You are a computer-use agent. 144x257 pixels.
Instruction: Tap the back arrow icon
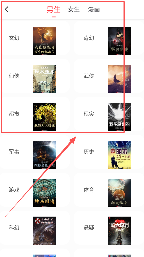6,10
